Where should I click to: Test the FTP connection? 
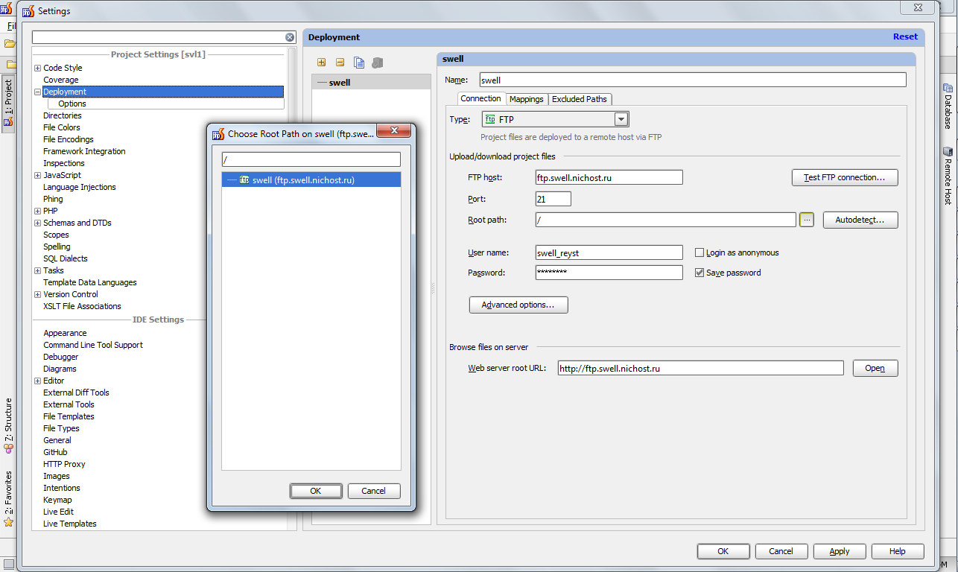(x=845, y=177)
